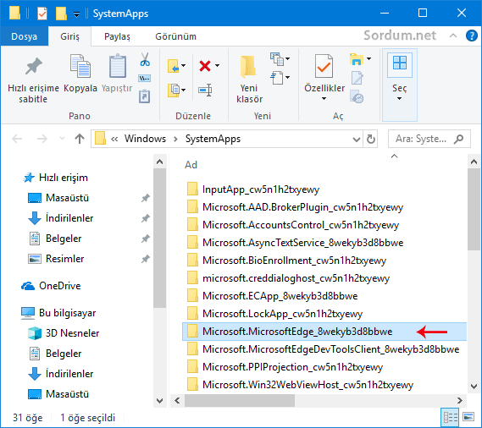The height and width of the screenshot is (428, 482).
Task: Open Özellikler properties icon
Action: pyautogui.click(x=324, y=66)
